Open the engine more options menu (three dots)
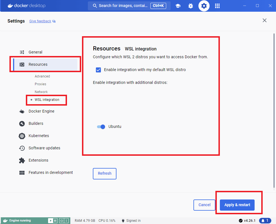 [x=66, y=220]
